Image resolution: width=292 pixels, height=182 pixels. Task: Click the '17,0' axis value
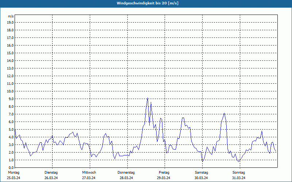[x=10, y=38]
